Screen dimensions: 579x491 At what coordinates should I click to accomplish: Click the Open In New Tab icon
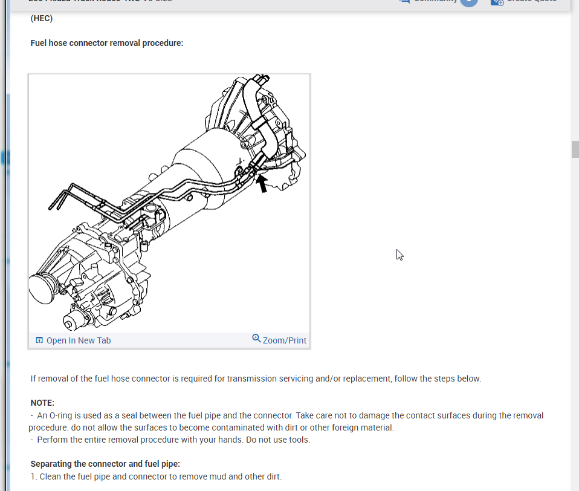pos(39,340)
